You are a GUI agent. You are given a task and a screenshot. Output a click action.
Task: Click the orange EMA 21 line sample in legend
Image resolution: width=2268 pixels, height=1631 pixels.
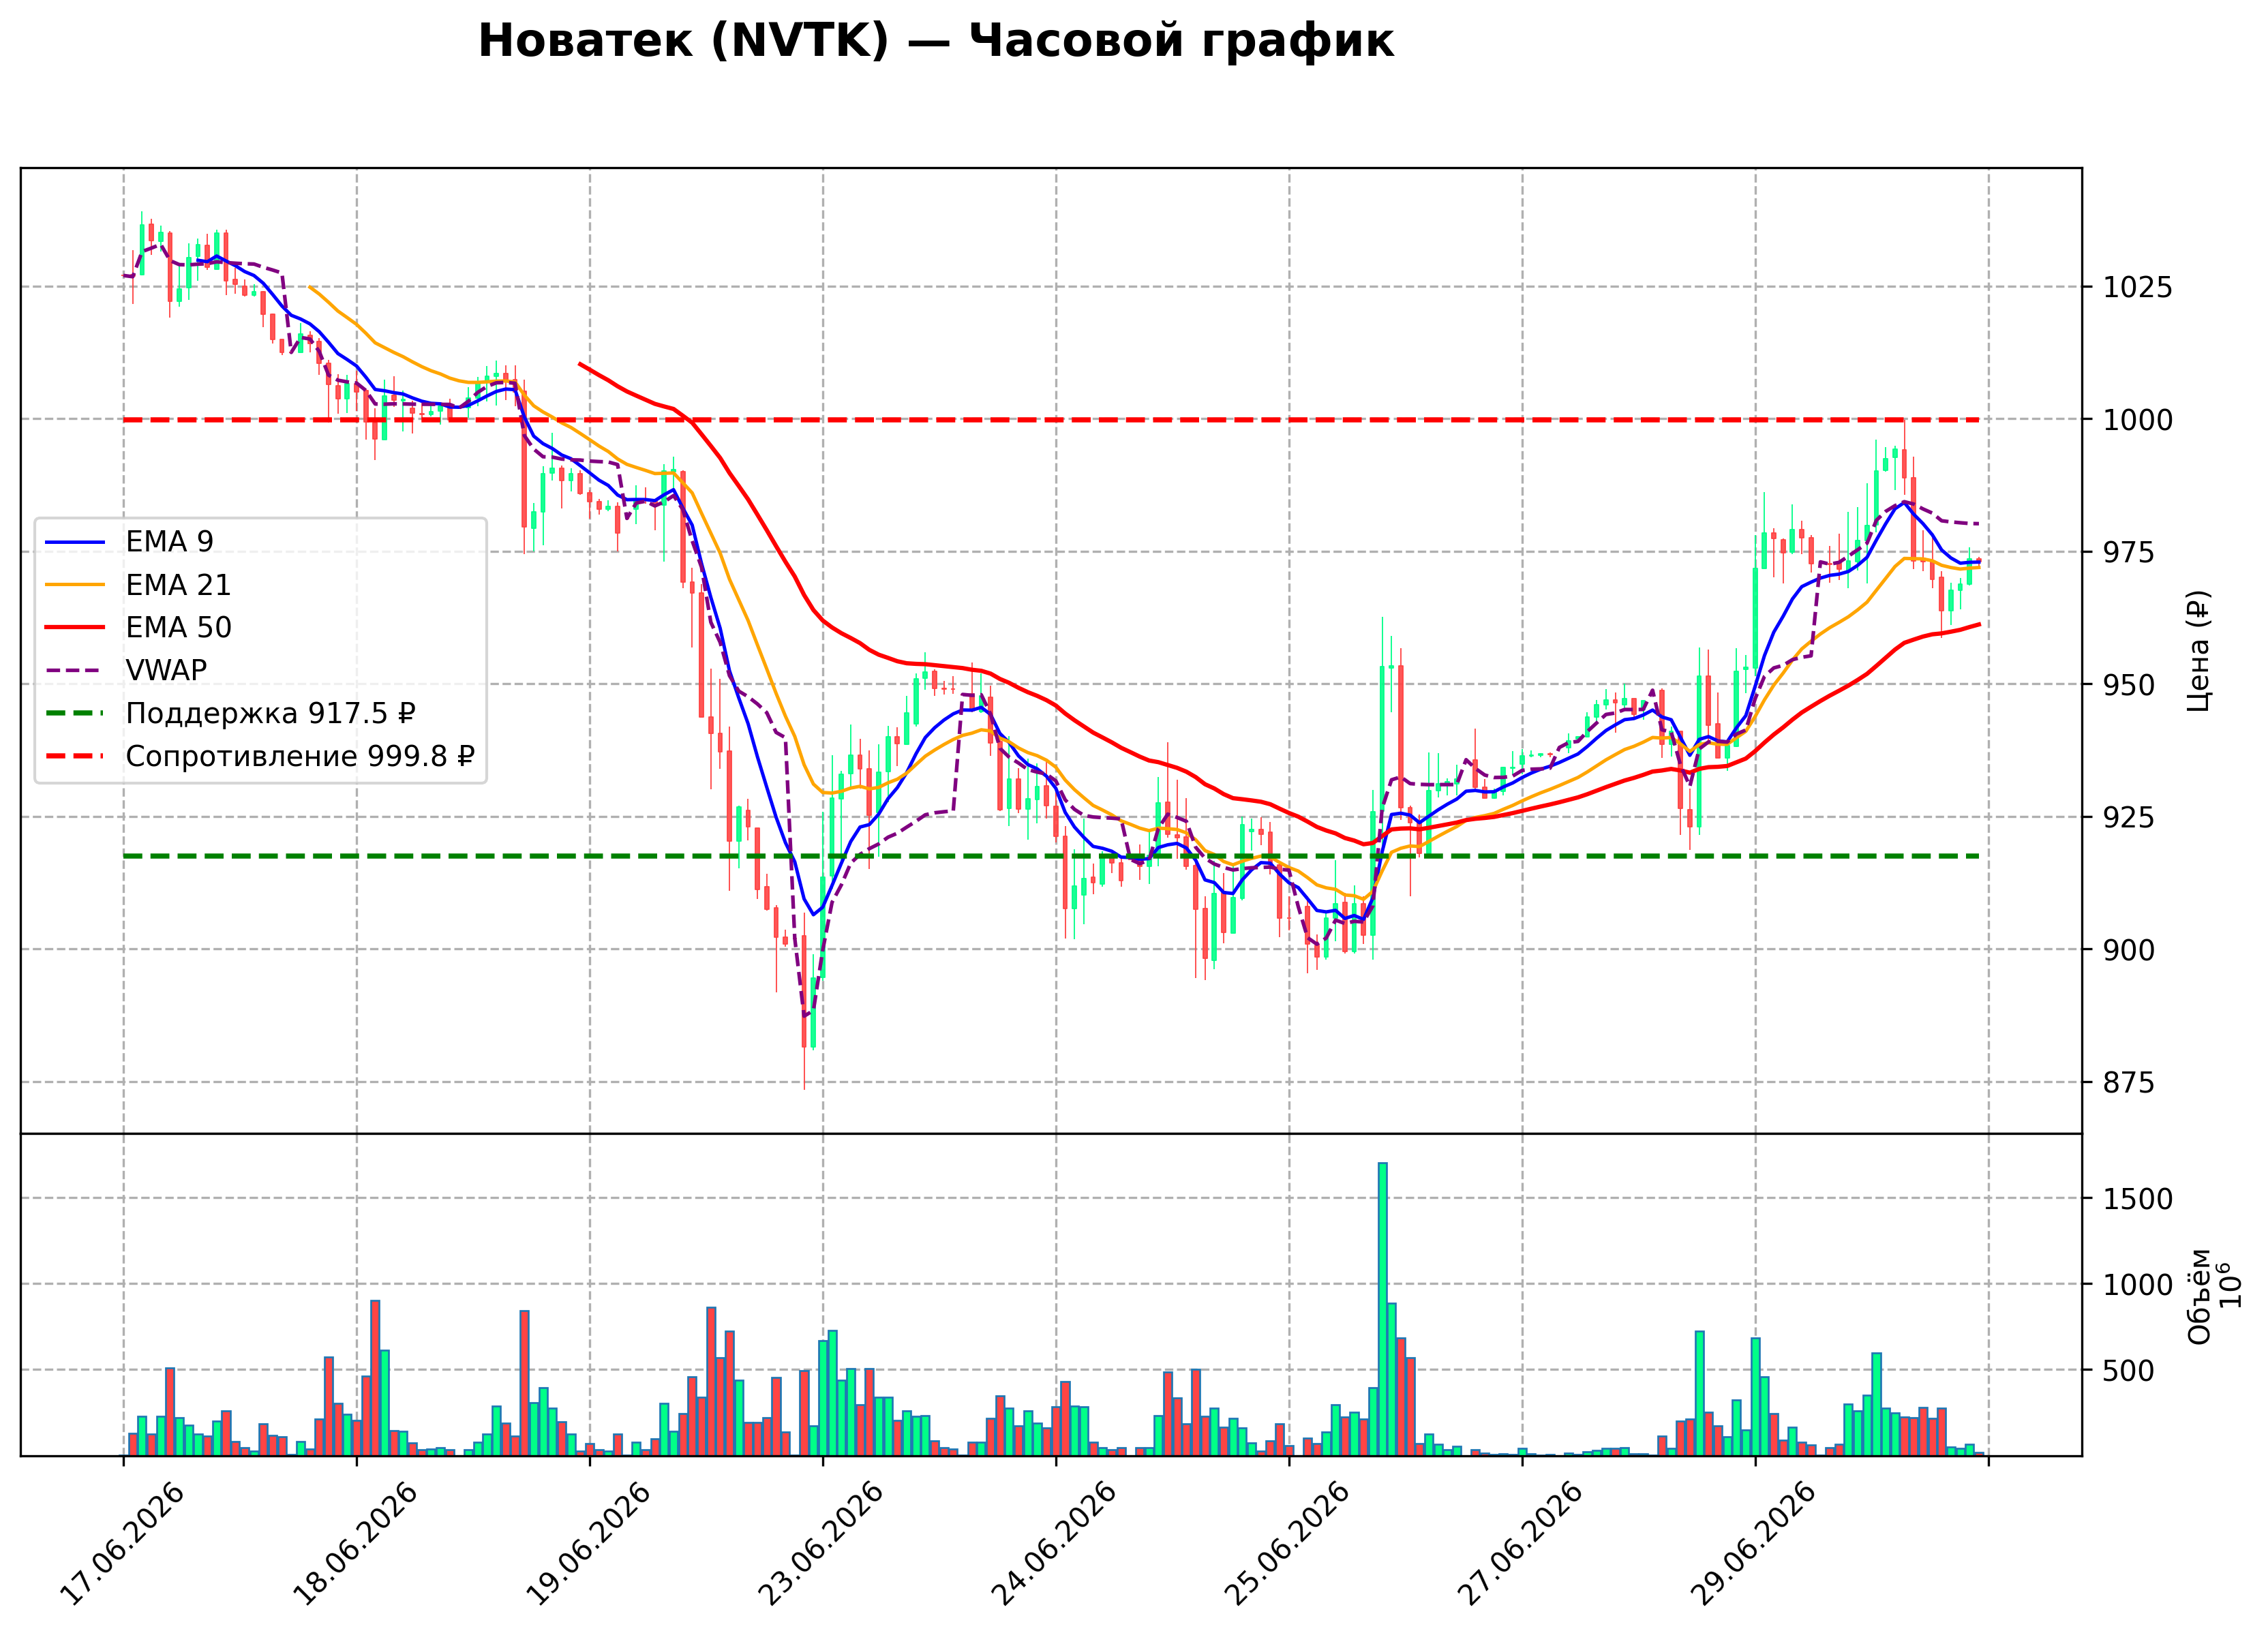pos(75,585)
